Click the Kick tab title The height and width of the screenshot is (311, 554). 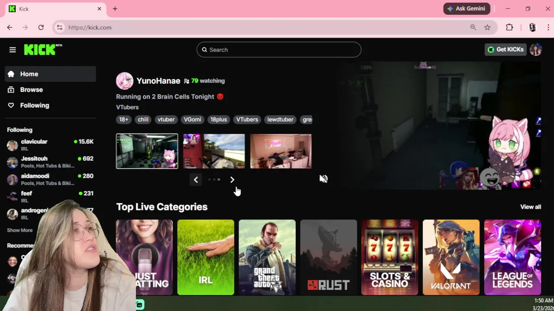tap(24, 9)
